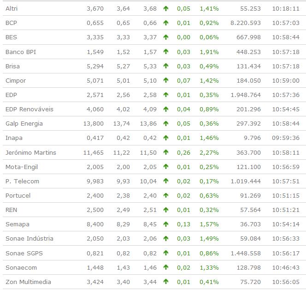Click Portucel volume 91.269

pos(250,195)
